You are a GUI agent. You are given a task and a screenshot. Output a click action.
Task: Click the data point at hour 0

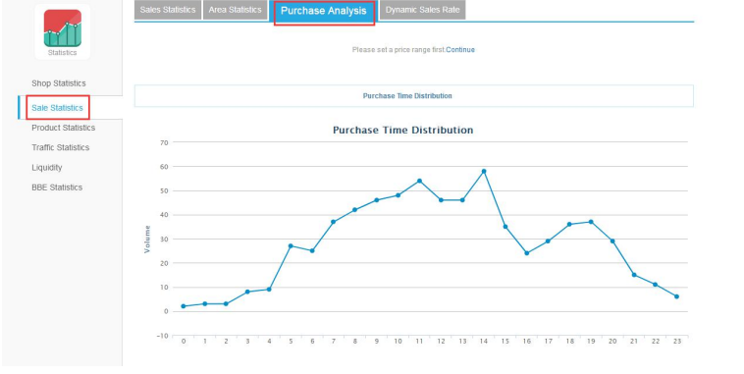click(x=184, y=306)
